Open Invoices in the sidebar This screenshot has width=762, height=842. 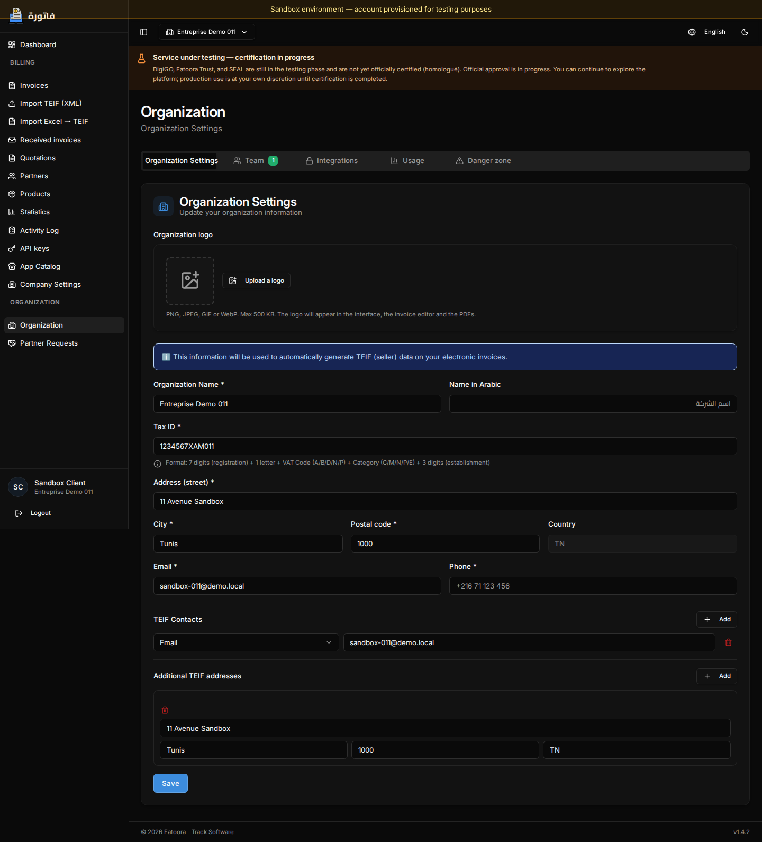coord(64,85)
